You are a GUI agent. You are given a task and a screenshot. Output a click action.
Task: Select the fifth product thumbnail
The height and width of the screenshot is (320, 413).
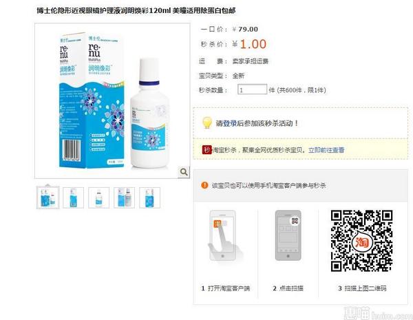pos(149,198)
